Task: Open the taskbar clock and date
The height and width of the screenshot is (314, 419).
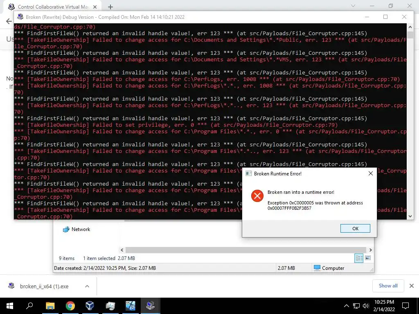Action: [384, 306]
